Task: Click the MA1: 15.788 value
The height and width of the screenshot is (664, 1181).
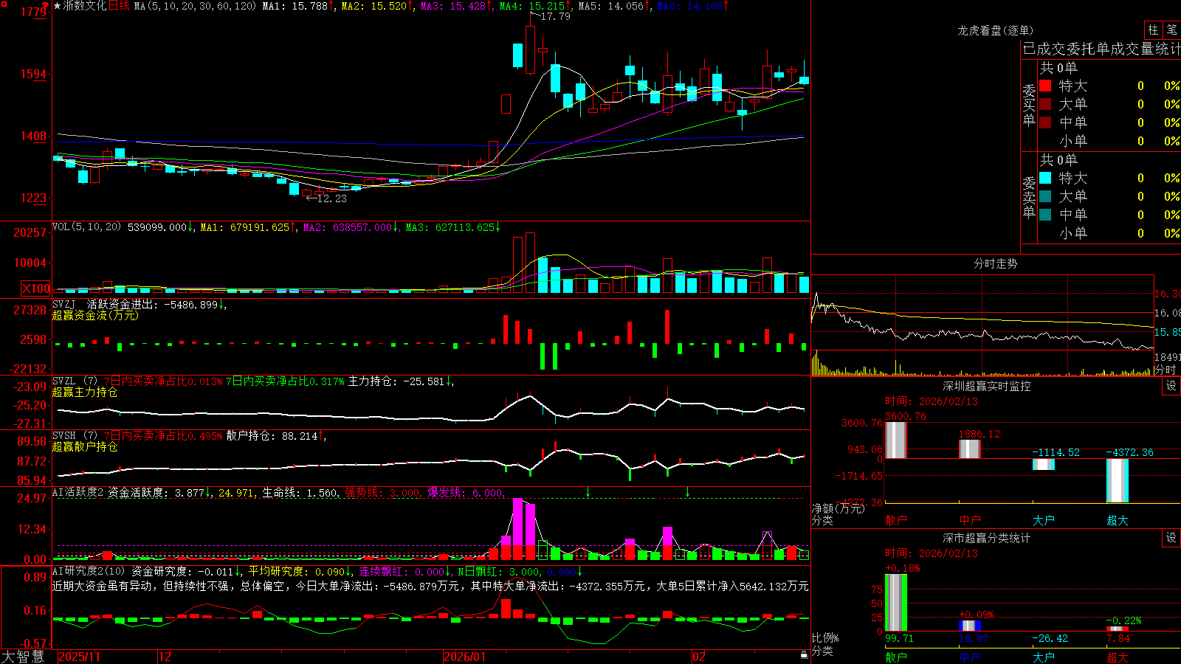Action: pos(295,6)
